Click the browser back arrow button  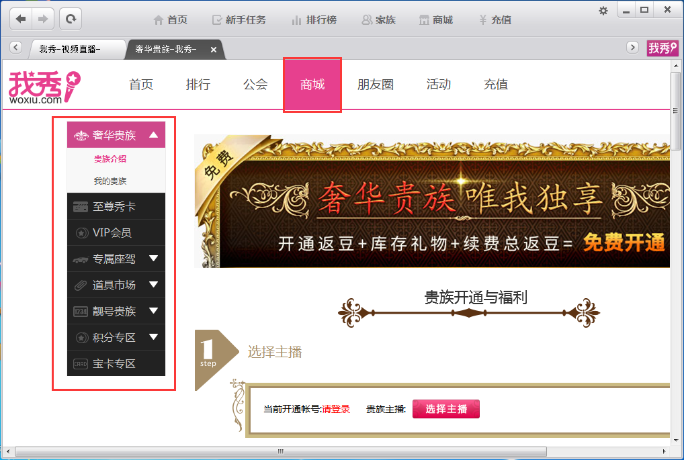pos(21,19)
